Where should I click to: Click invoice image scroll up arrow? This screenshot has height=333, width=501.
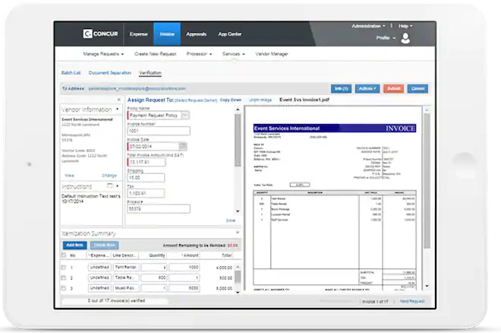pyautogui.click(x=427, y=110)
